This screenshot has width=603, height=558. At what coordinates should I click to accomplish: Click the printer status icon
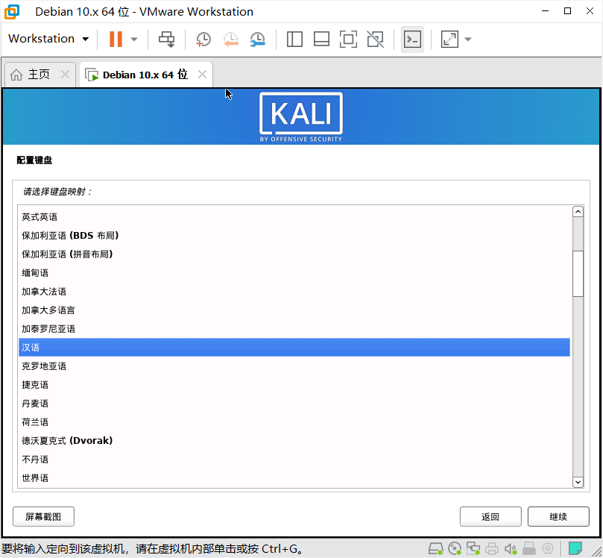click(492, 548)
